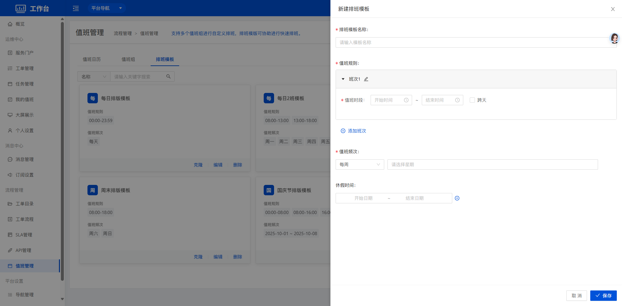Click the pencil icon to rename 班次1
622x306 pixels.
tap(366, 79)
